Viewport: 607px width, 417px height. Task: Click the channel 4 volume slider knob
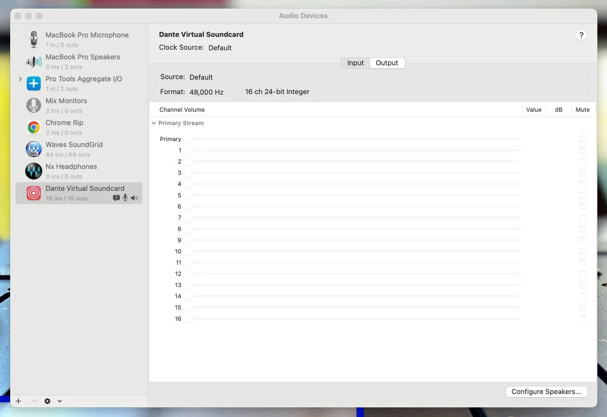(188, 184)
